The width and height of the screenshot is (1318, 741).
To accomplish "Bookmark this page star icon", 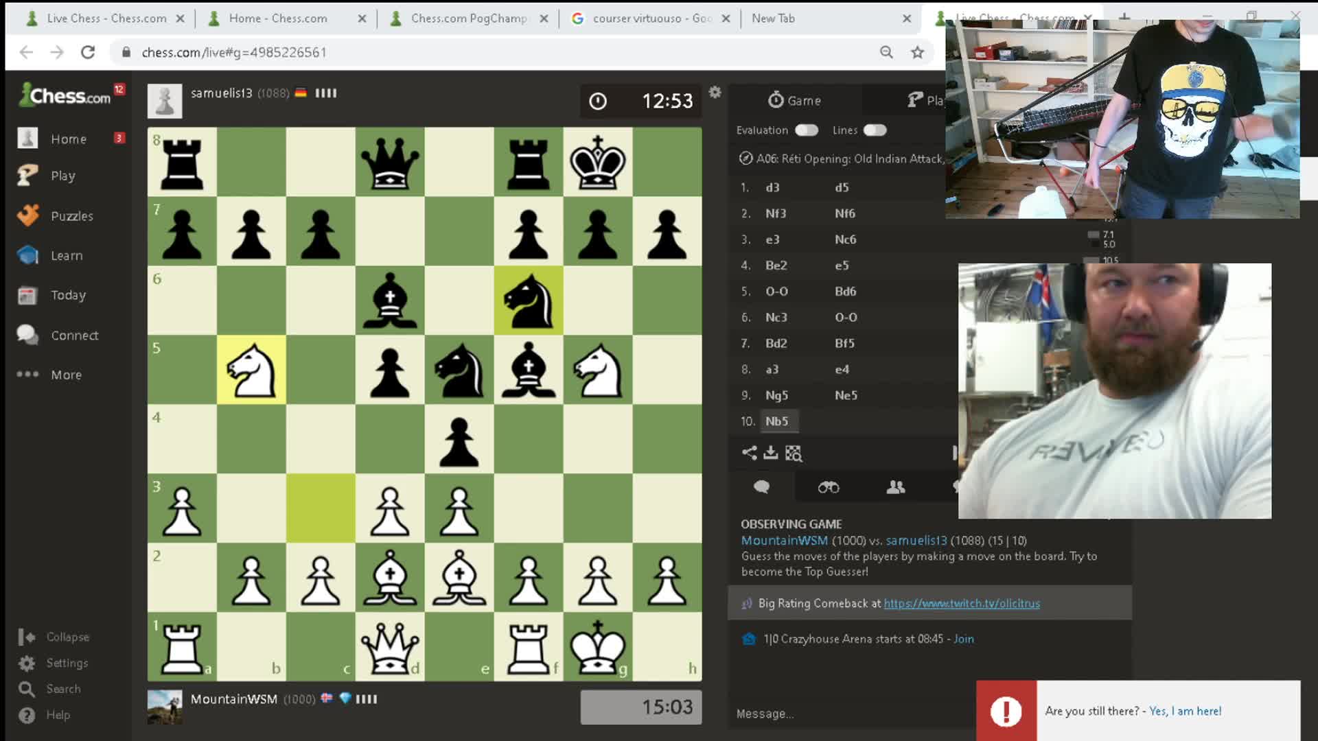I will [917, 52].
